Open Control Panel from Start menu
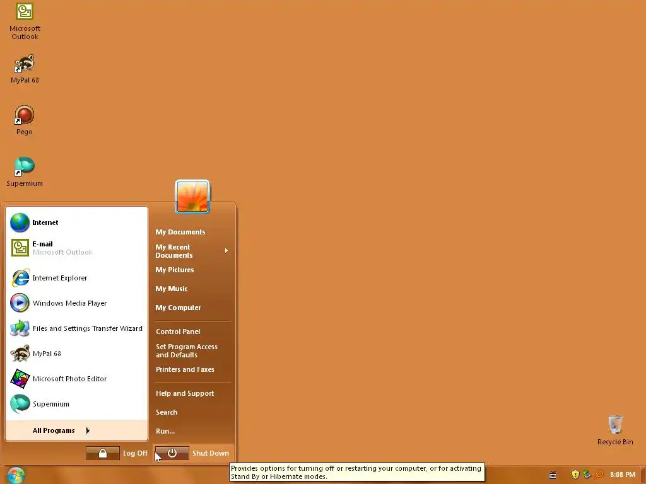The image size is (646, 484). (x=178, y=331)
